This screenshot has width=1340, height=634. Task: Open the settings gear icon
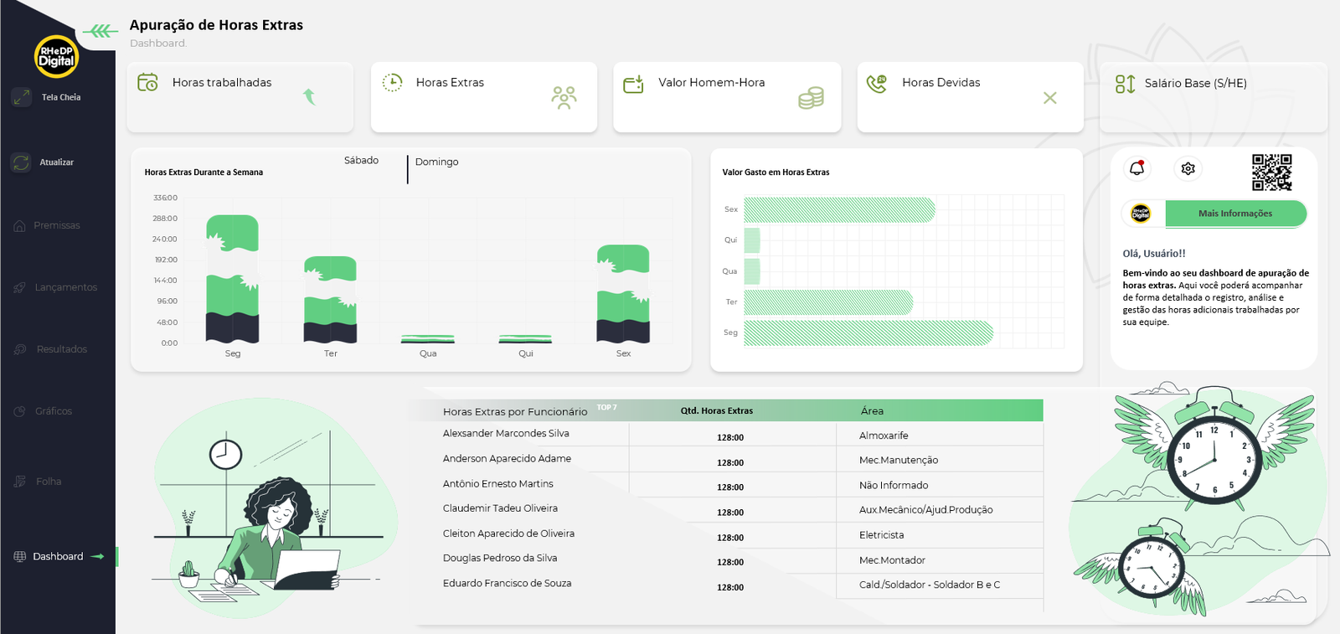click(x=1188, y=169)
